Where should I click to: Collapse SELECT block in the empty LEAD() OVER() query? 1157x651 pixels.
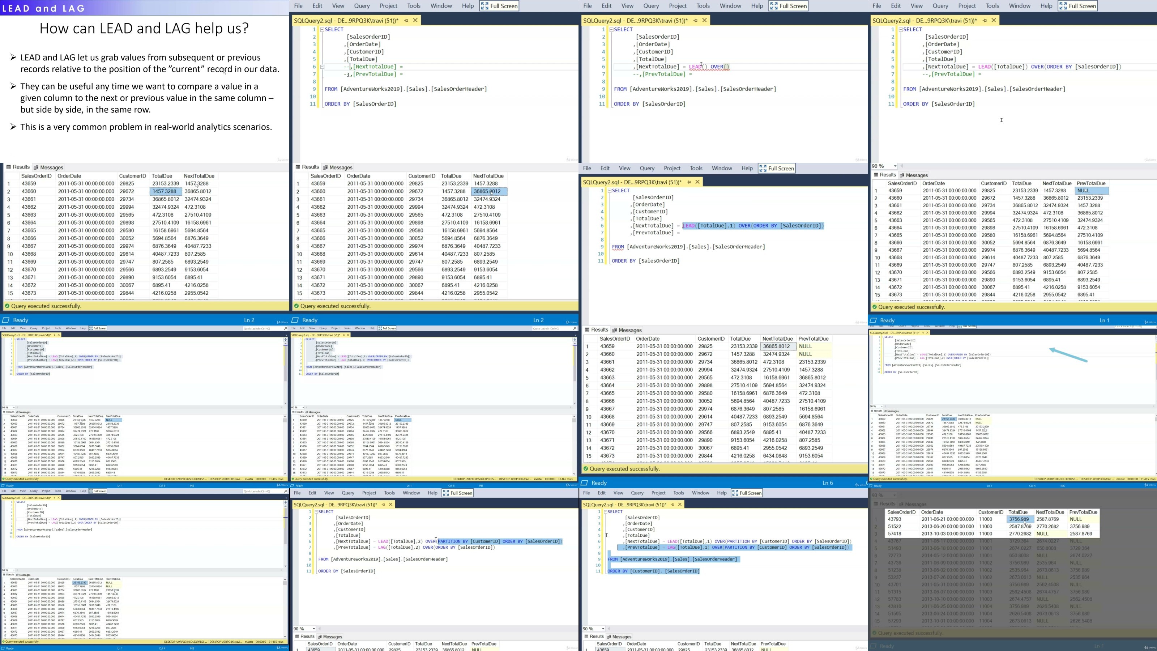pos(611,29)
